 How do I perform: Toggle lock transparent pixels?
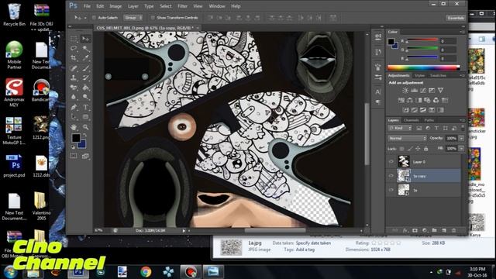point(401,149)
